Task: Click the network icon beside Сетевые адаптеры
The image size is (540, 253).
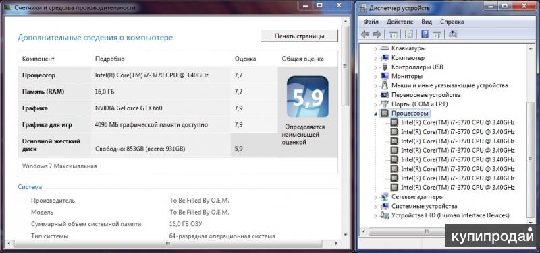Action: tap(384, 197)
